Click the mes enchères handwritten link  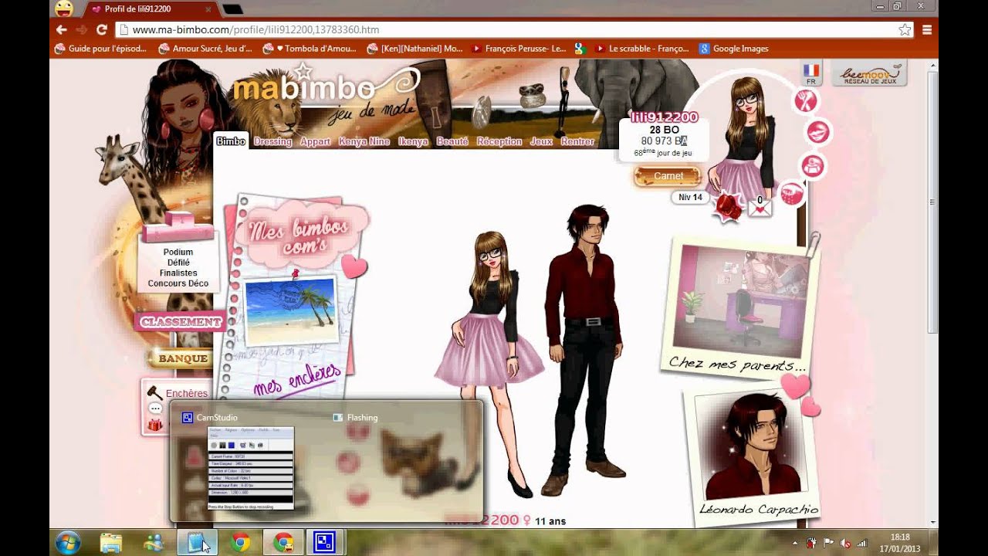point(297,379)
